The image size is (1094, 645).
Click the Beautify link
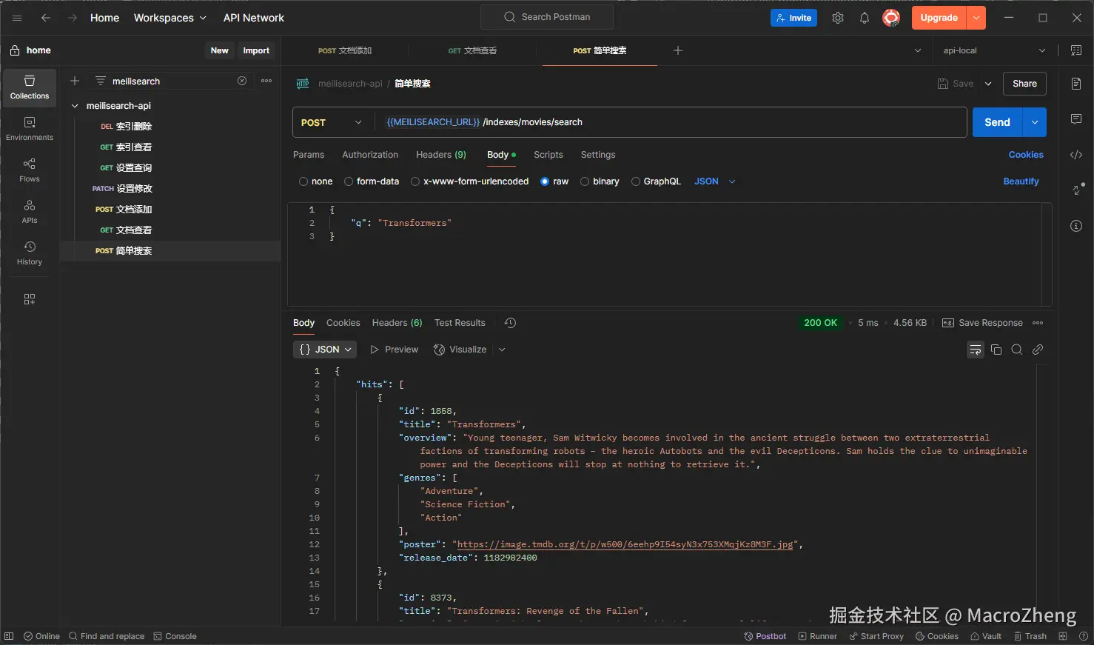[1021, 181]
